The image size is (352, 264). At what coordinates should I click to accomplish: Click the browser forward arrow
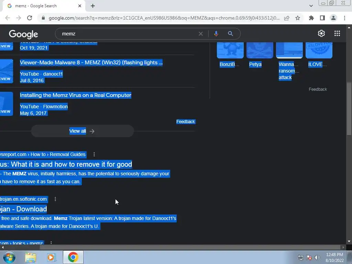click(19, 18)
